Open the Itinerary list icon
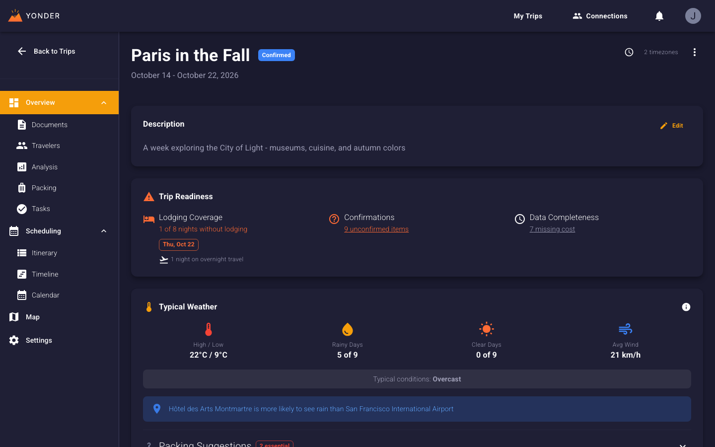This screenshot has width=715, height=447. [22, 253]
